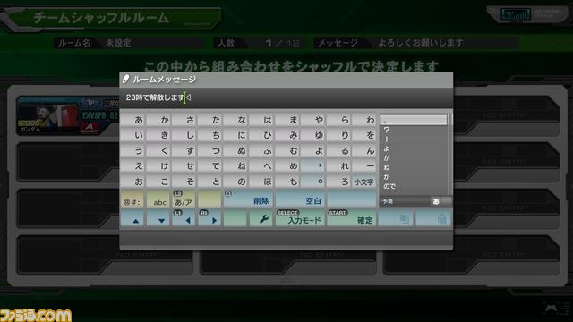
Task: Click the prediction list scrollbar
Action: 449,154
